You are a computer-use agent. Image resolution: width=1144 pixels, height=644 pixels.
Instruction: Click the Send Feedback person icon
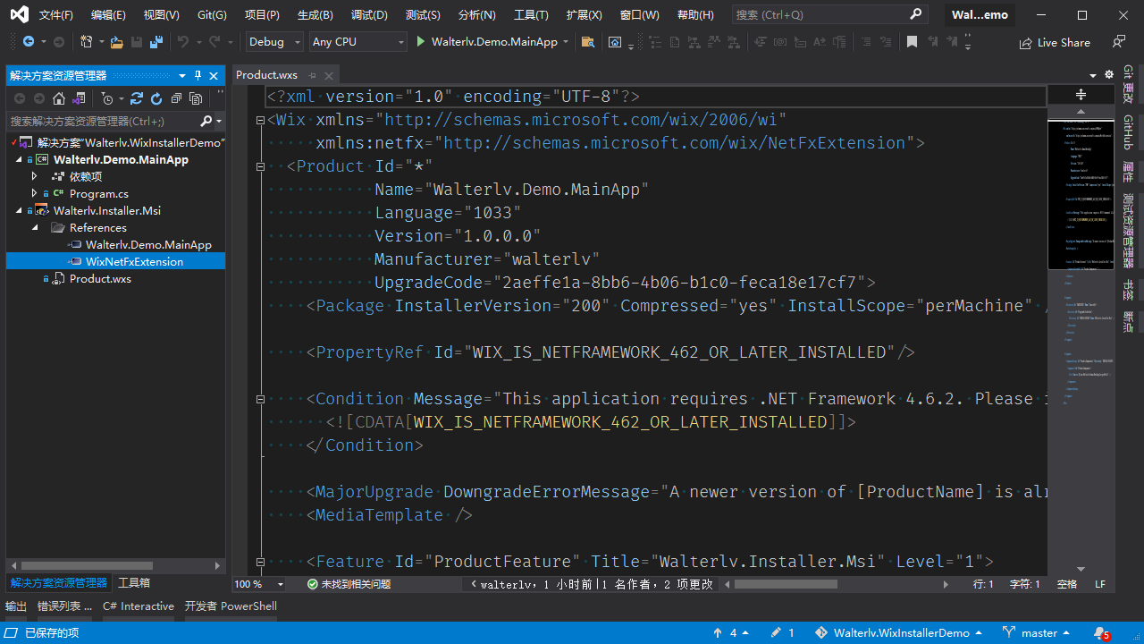pos(1118,42)
